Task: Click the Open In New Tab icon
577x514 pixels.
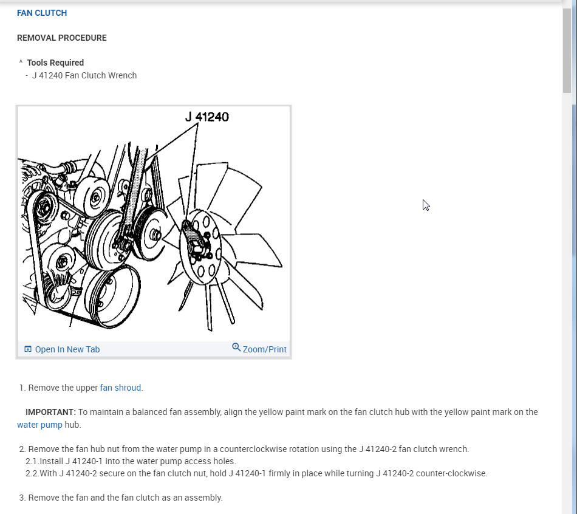Action: (x=27, y=349)
